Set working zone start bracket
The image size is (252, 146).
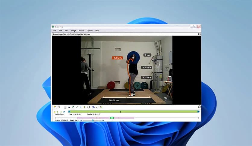(58, 112)
